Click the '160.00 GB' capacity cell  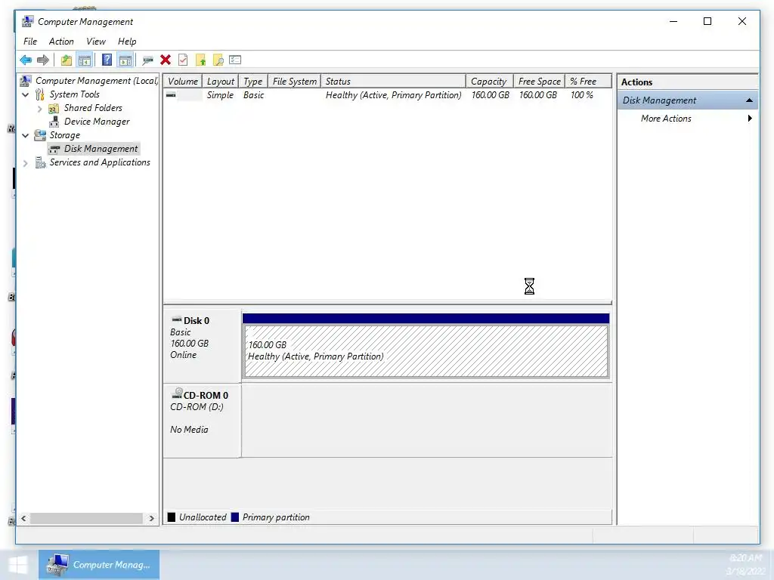[490, 95]
